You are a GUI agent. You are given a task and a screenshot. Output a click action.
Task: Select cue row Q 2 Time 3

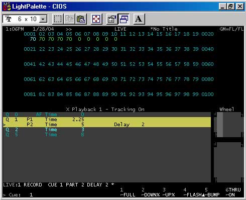tap(107, 130)
